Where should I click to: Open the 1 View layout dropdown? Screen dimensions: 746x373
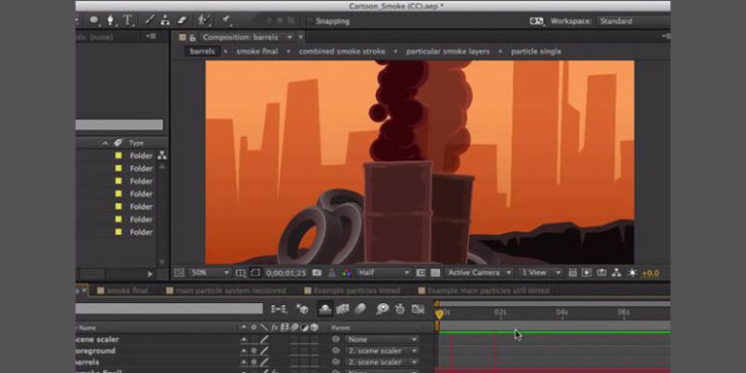click(540, 273)
